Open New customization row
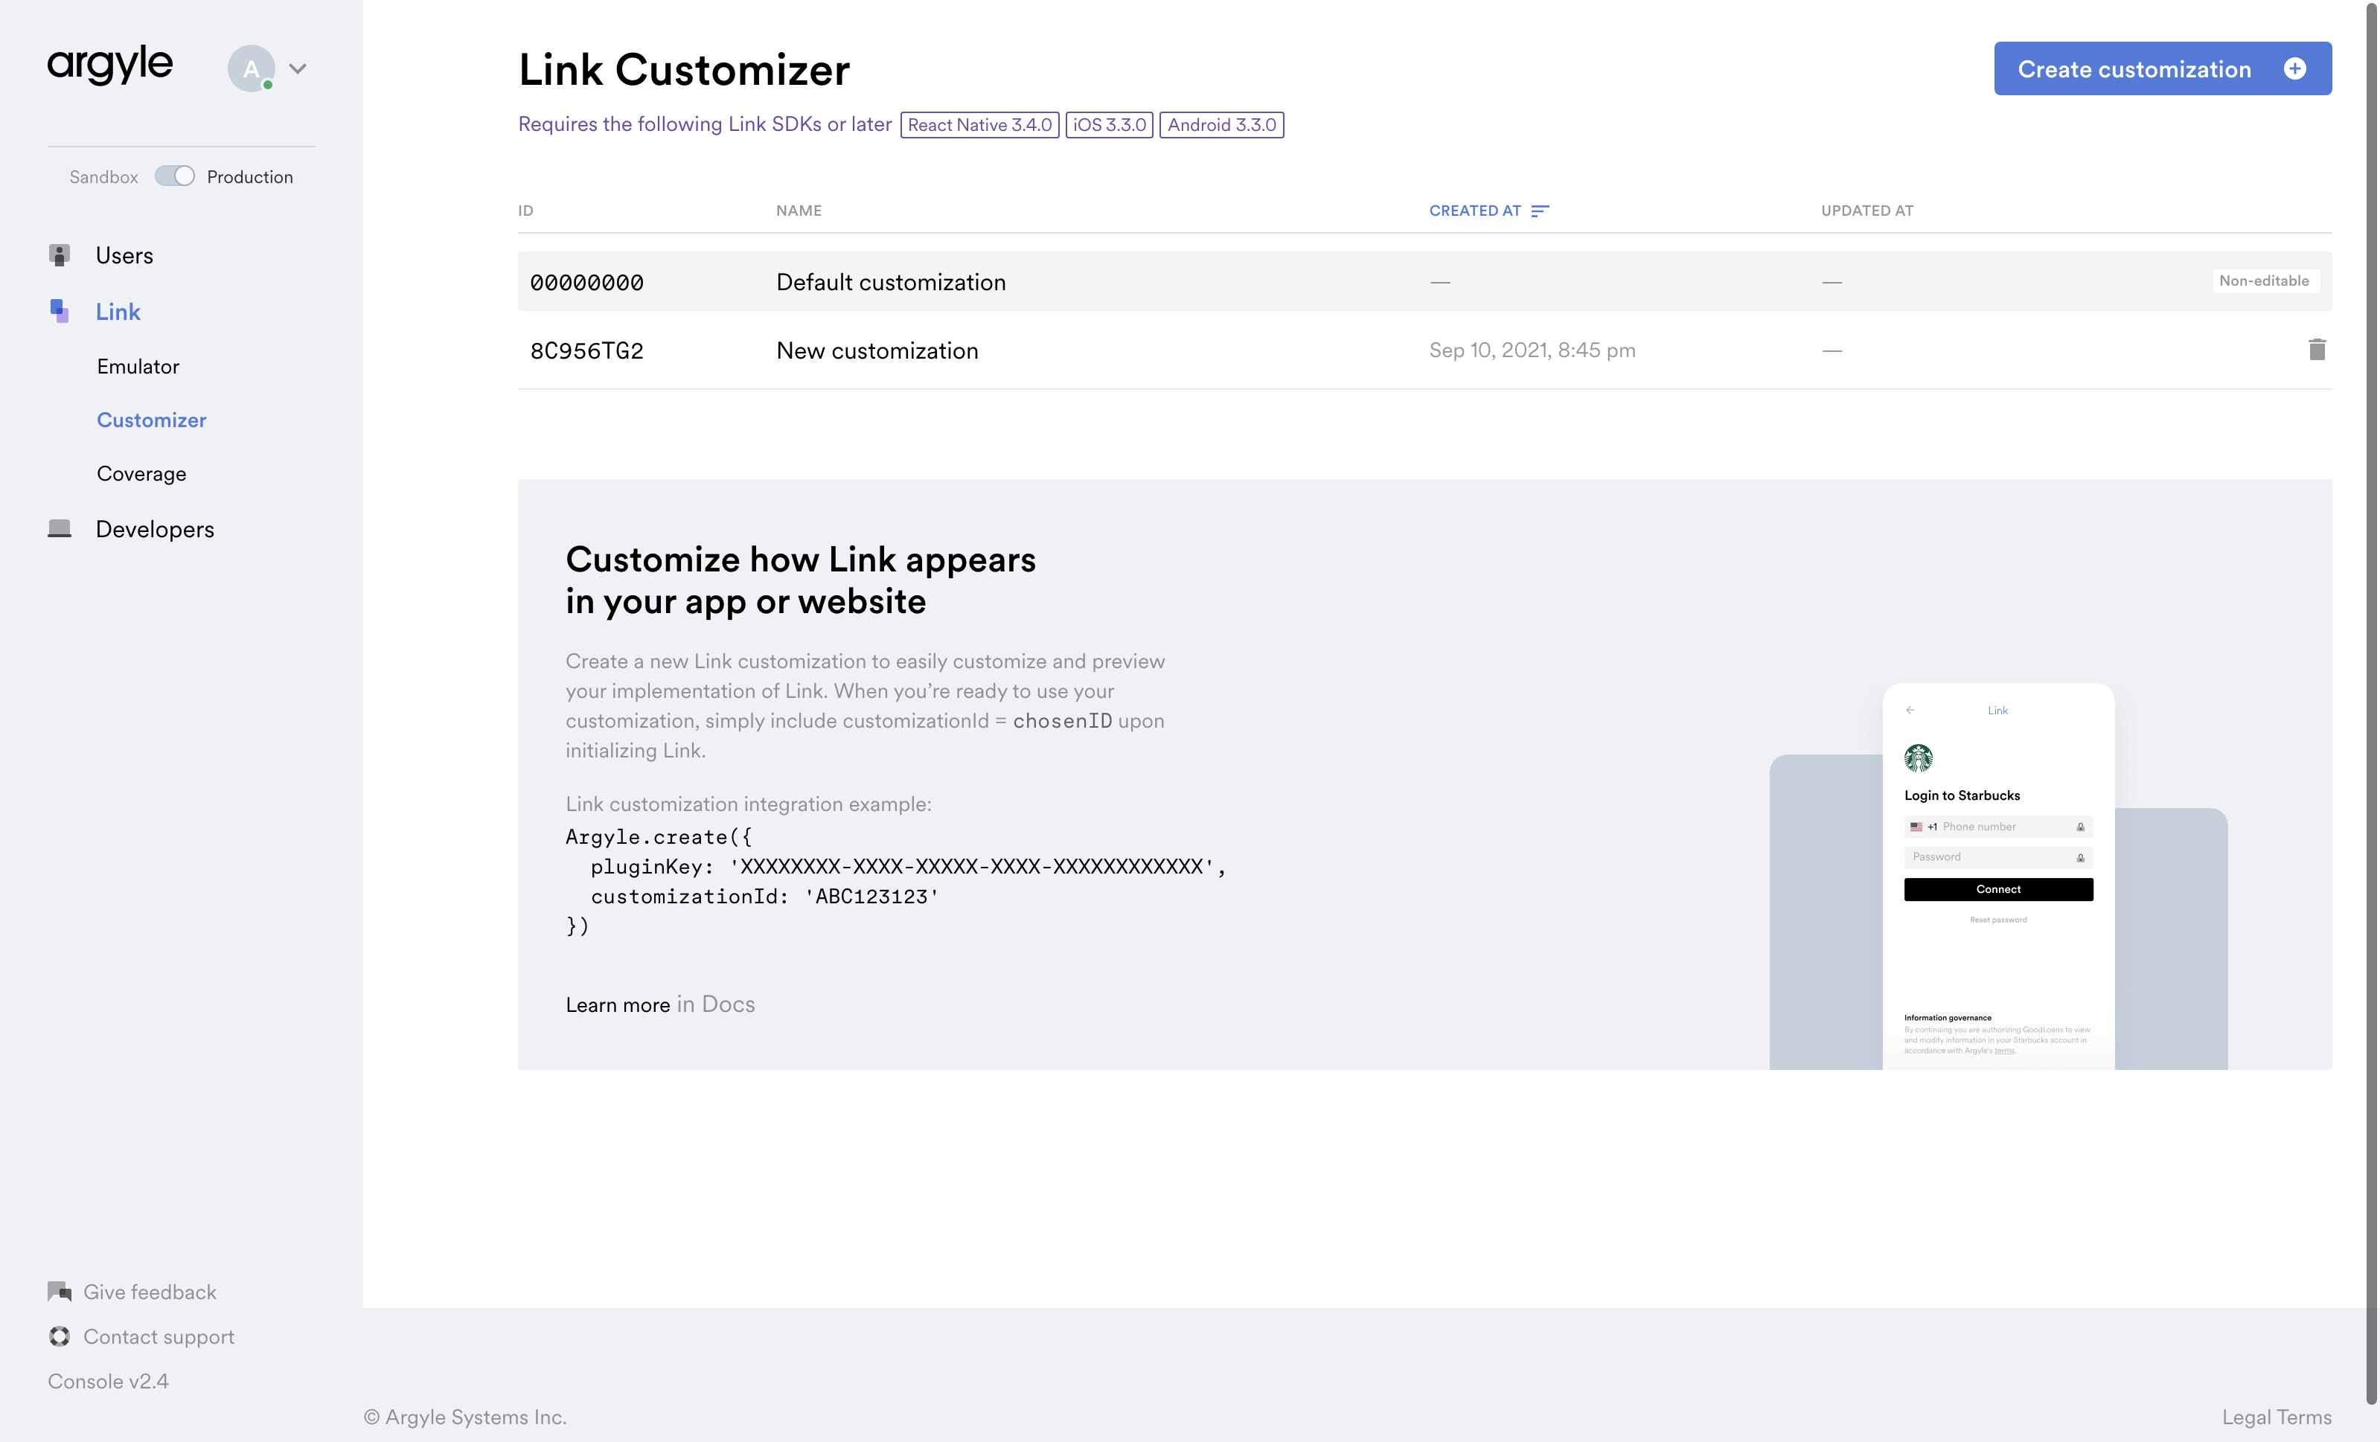 tap(1424, 350)
